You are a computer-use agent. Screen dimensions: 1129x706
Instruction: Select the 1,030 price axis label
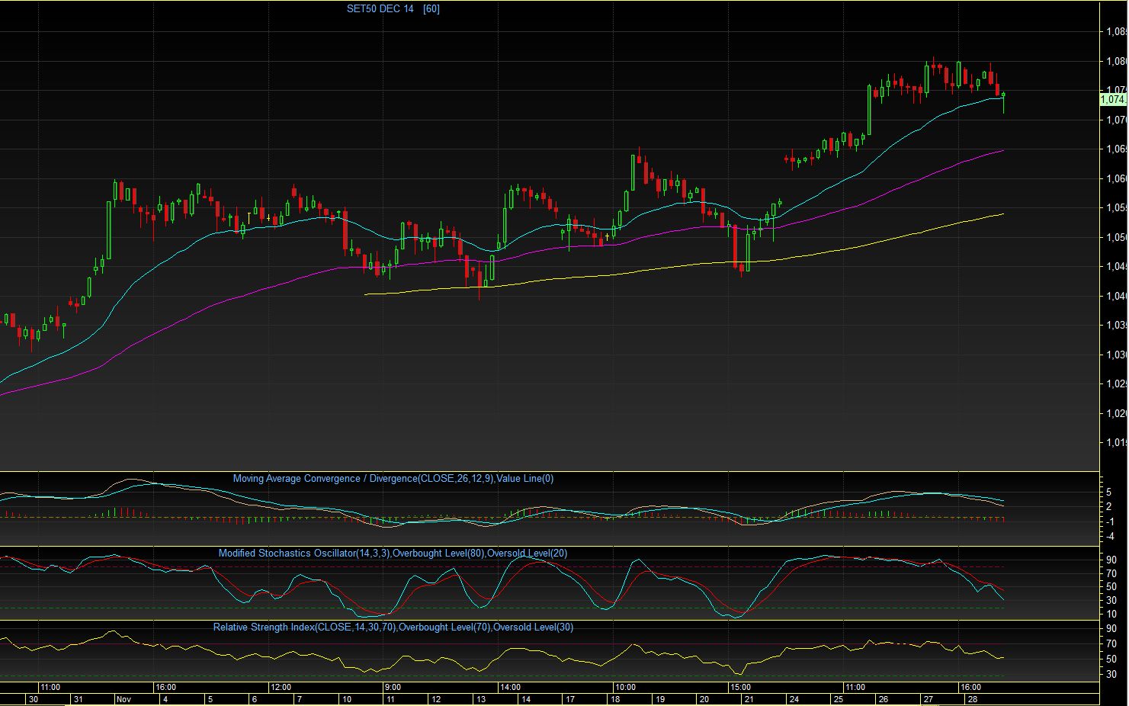pos(1116,355)
